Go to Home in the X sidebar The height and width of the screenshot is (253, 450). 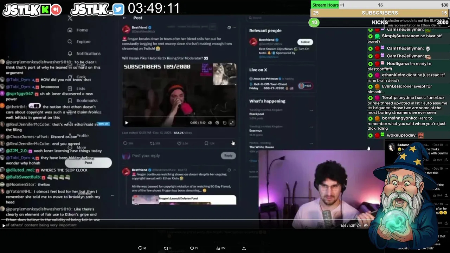(x=78, y=30)
